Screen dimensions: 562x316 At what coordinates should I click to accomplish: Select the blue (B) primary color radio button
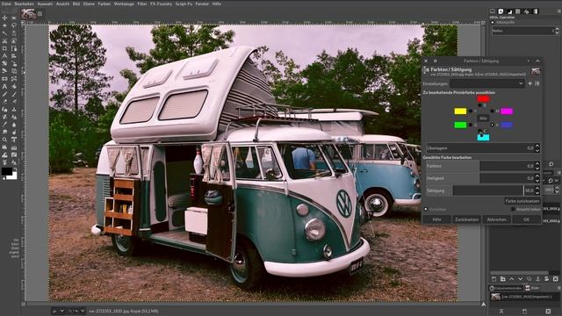pyautogui.click(x=492, y=125)
